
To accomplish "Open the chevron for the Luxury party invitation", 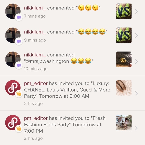I will (x=136, y=93).
